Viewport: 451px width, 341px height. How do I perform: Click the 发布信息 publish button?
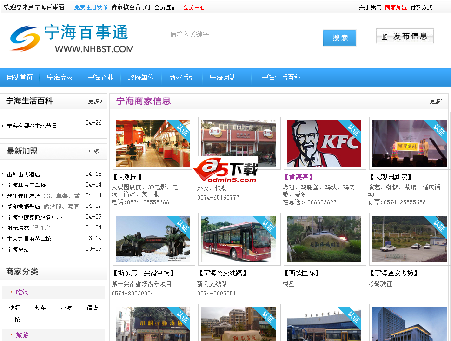coord(405,36)
